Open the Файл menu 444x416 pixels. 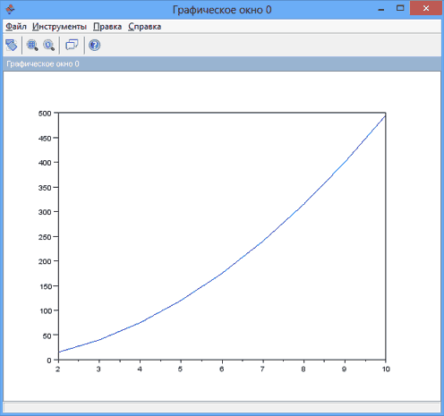(16, 27)
